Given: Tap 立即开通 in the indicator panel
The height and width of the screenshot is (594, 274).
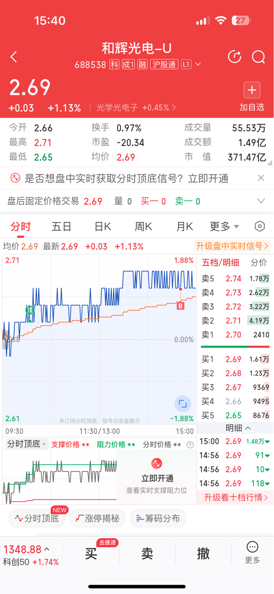Looking at the screenshot, I should [x=157, y=478].
